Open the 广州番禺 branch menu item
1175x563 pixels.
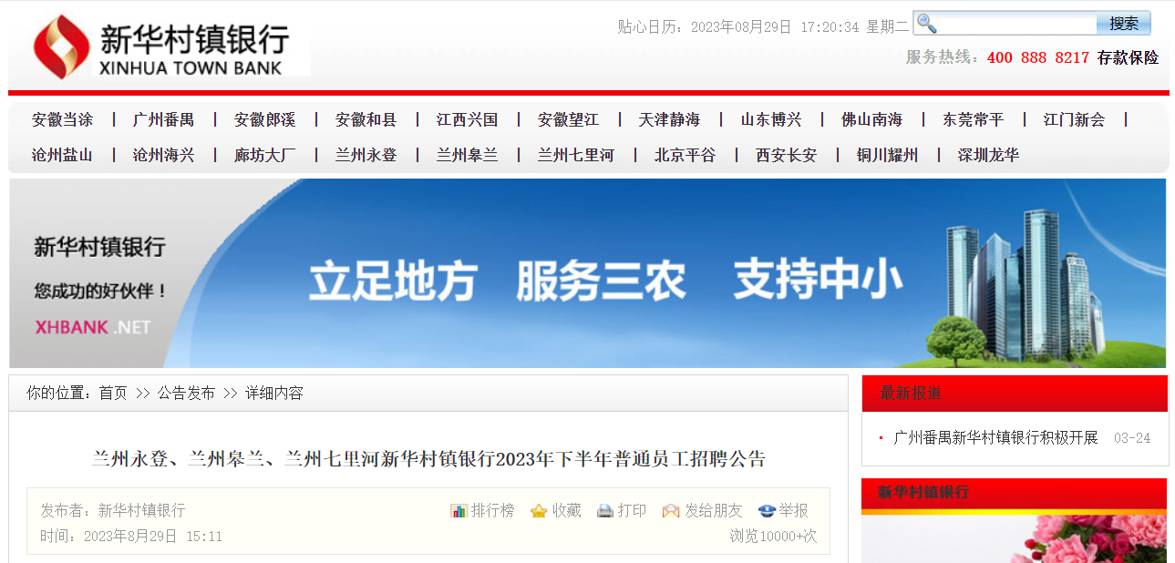pyautogui.click(x=163, y=119)
